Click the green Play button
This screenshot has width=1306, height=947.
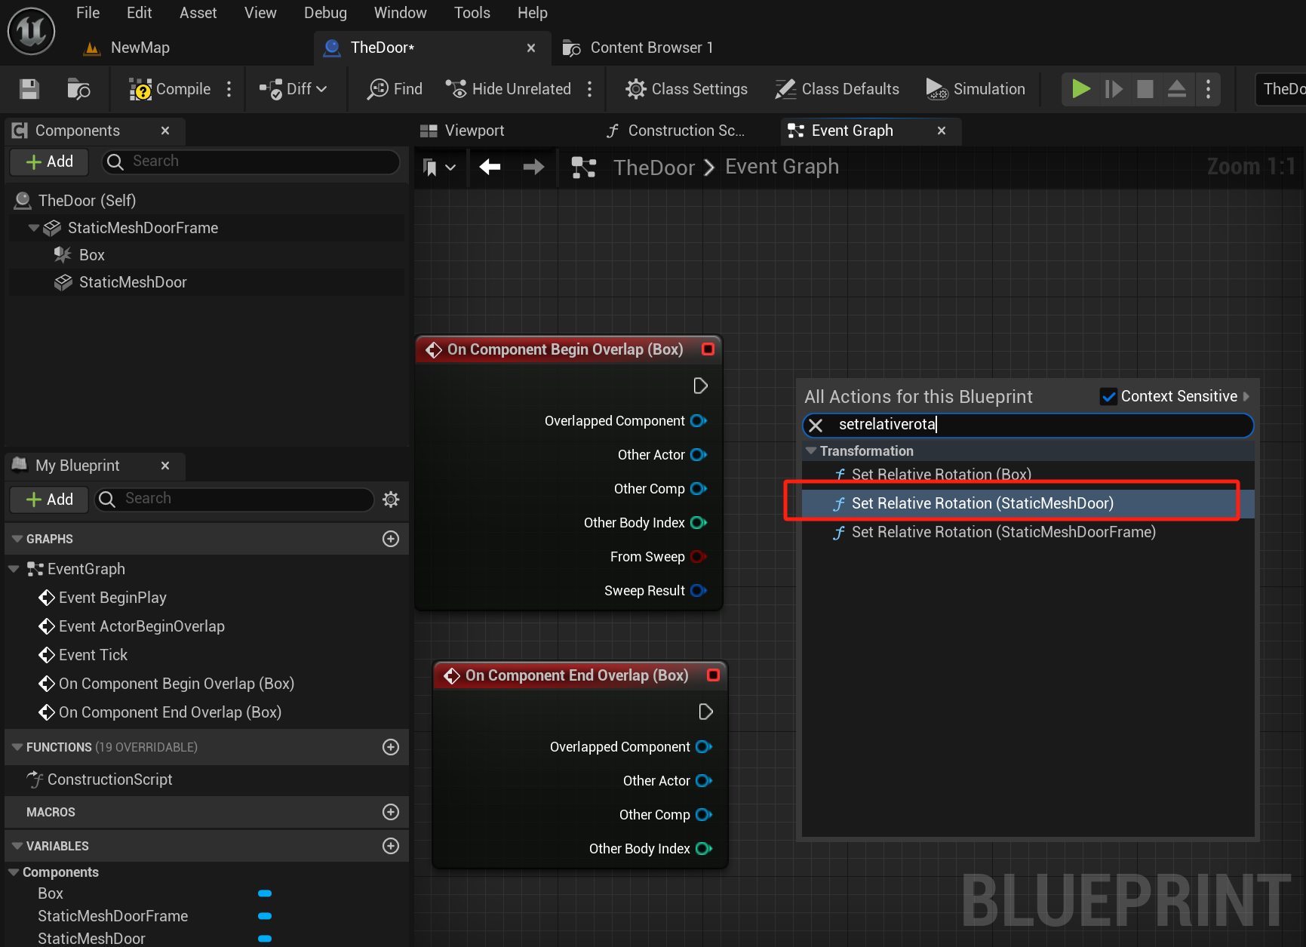click(x=1081, y=89)
